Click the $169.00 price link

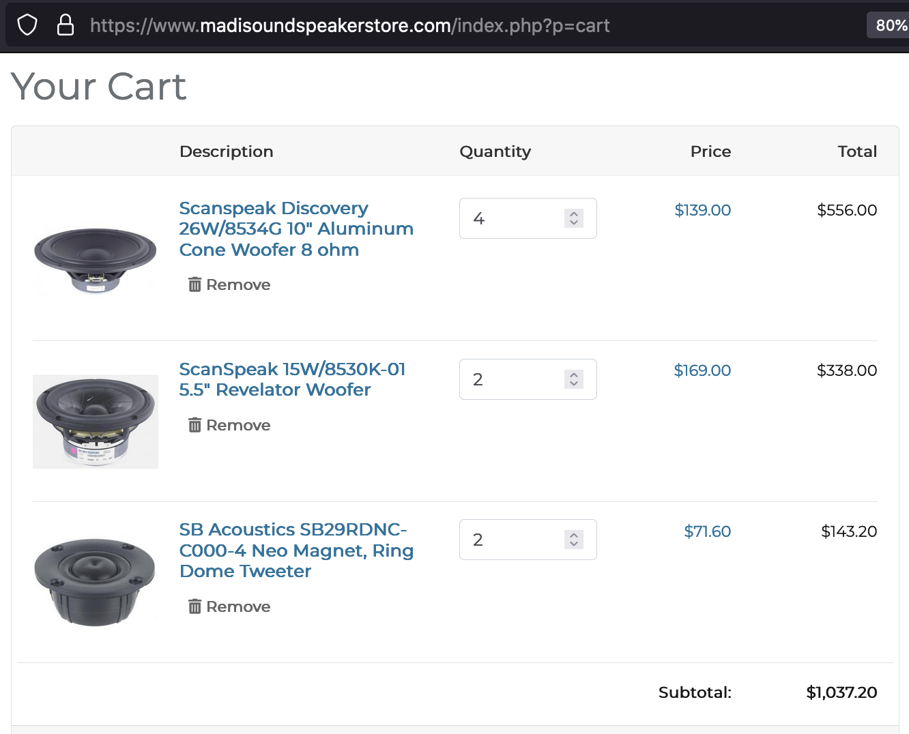(x=702, y=370)
